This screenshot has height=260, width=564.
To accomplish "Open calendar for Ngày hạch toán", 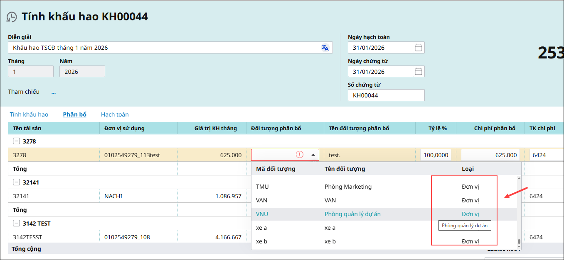I will click(418, 48).
